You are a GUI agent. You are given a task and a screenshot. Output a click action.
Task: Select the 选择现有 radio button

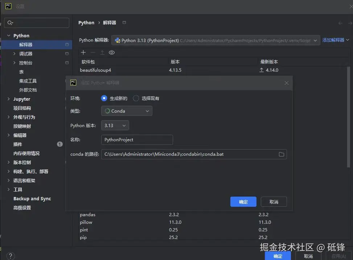tap(136, 98)
